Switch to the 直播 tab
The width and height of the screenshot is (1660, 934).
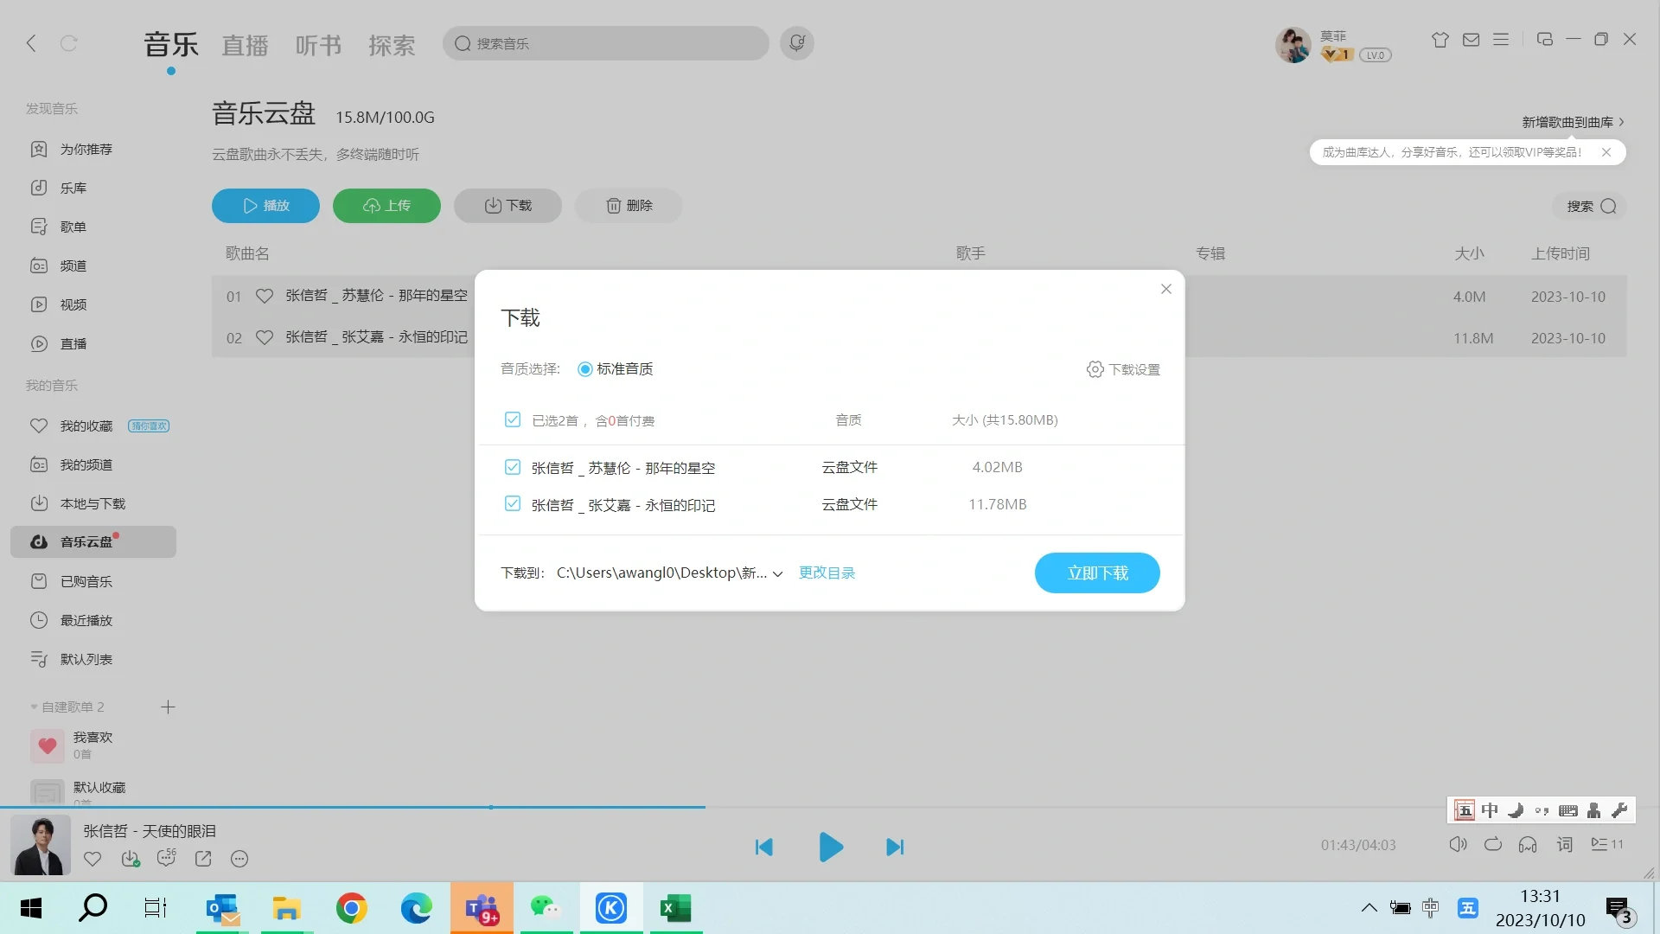pyautogui.click(x=245, y=44)
